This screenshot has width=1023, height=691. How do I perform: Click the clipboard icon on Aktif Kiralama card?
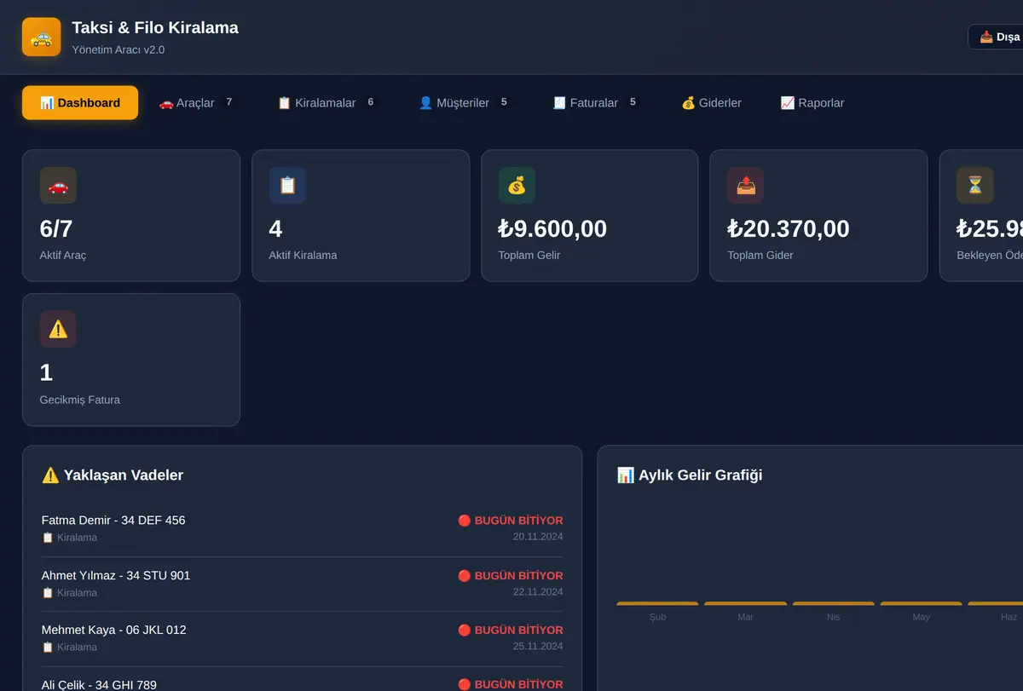[x=287, y=185]
